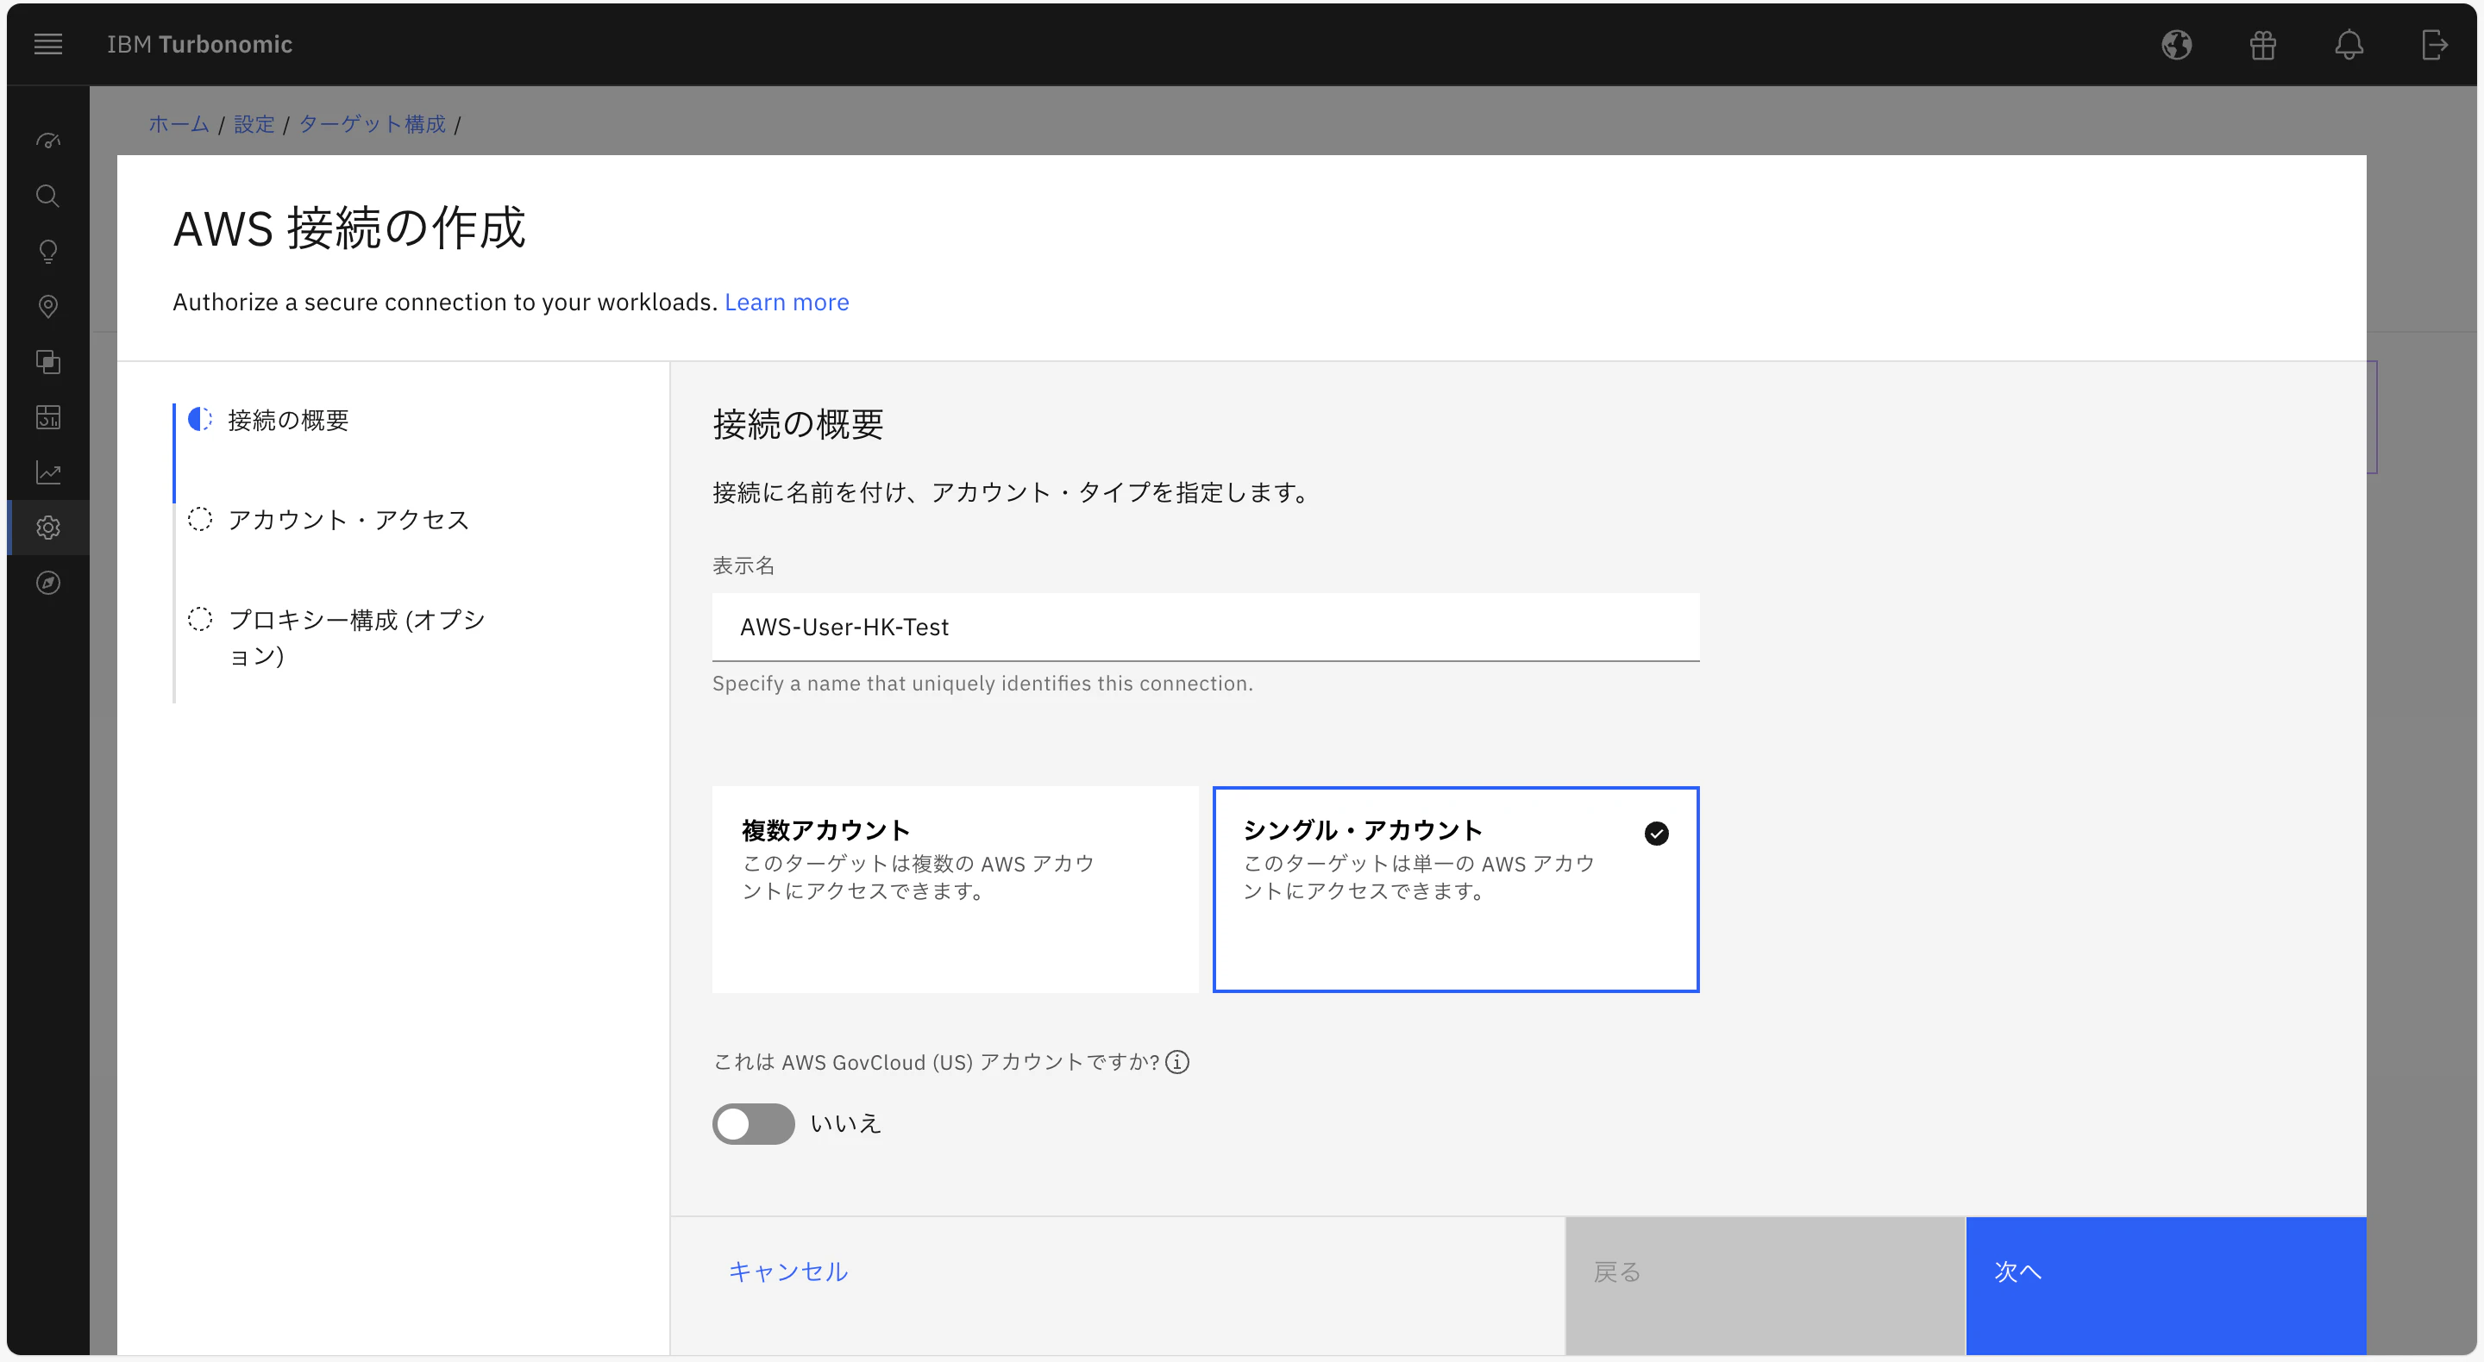The image size is (2484, 1362).
Task: Click the 'Specify a name that uniquely identifies' helper text
Action: point(982,683)
